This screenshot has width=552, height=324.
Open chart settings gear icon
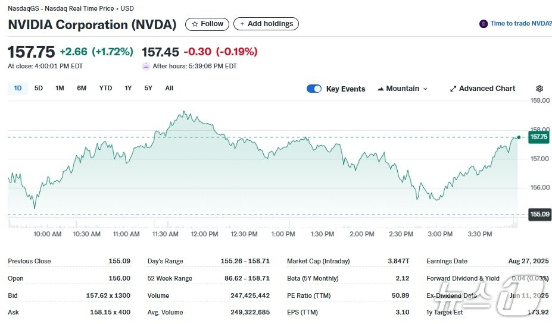coord(539,89)
